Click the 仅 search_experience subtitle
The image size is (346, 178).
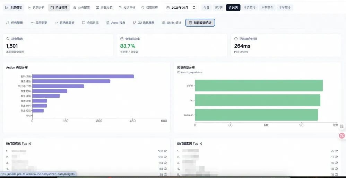[190, 72]
